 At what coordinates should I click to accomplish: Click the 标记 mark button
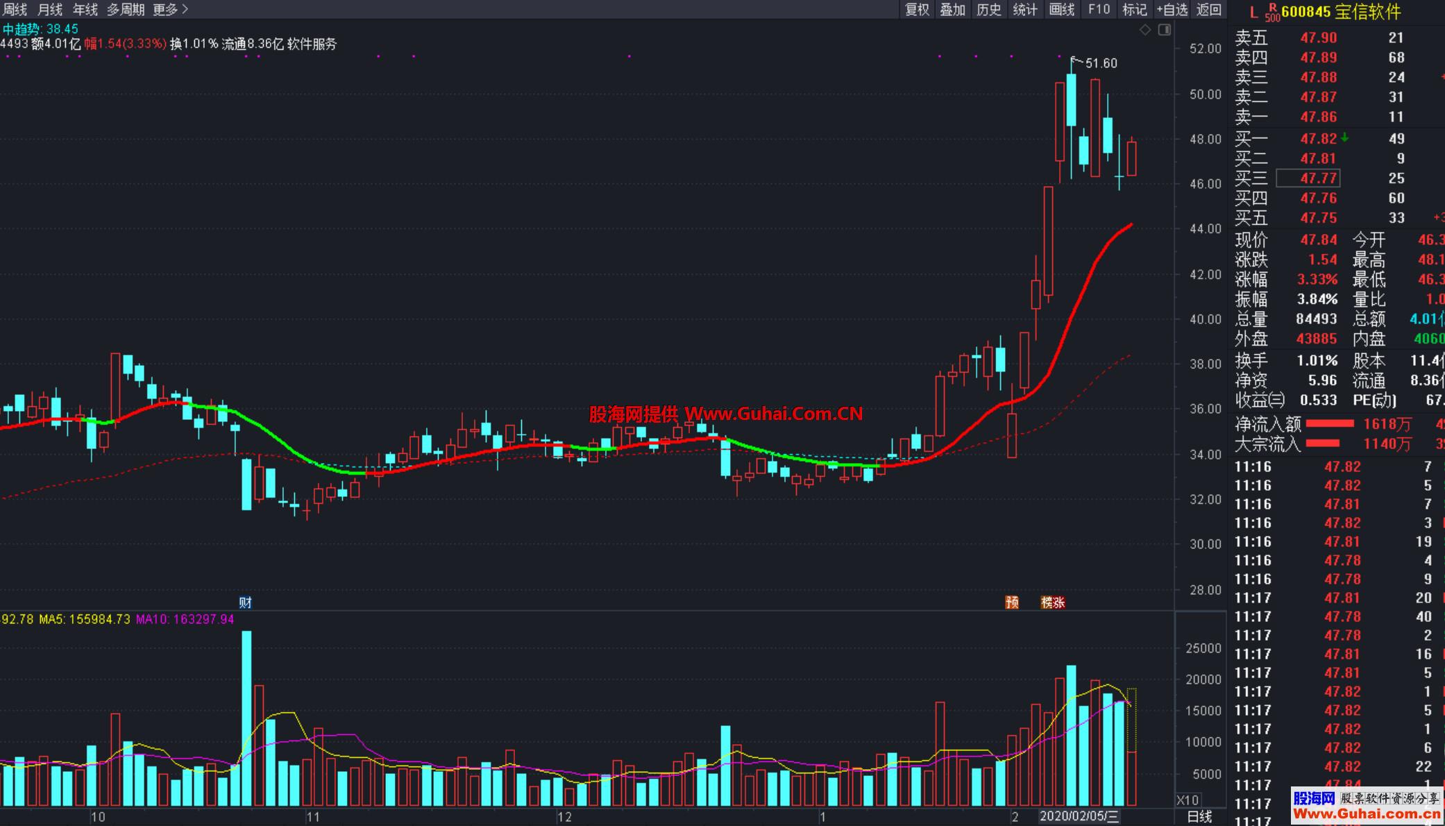point(1135,9)
